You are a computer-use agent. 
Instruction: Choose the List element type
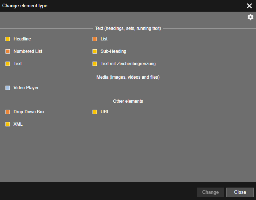[104, 39]
